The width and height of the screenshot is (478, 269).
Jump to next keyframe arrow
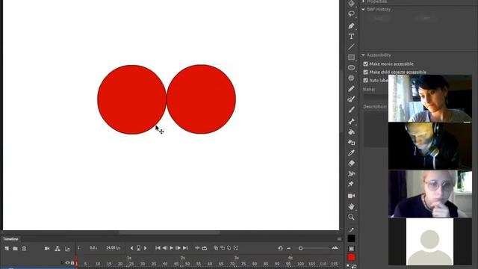click(x=146, y=248)
